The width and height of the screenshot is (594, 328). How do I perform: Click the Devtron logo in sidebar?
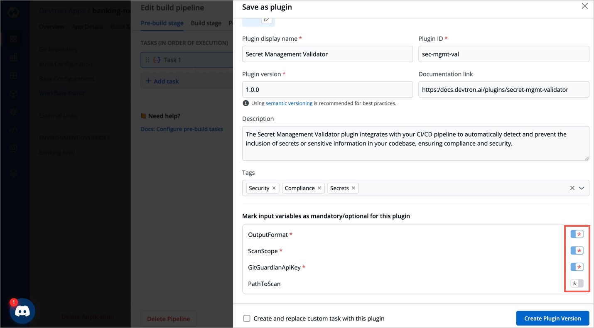(x=13, y=11)
